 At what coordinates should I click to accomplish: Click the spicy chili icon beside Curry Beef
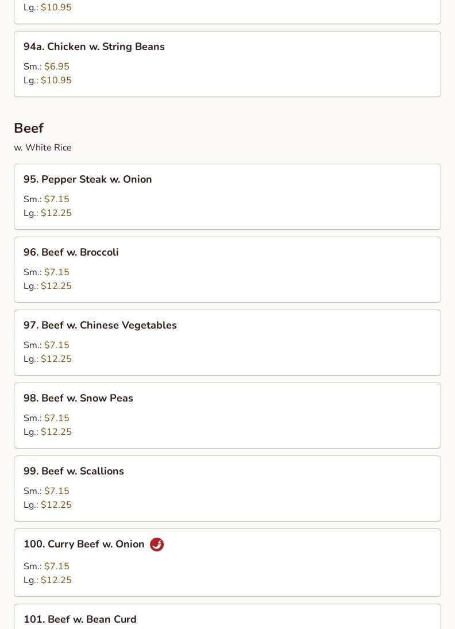point(156,545)
